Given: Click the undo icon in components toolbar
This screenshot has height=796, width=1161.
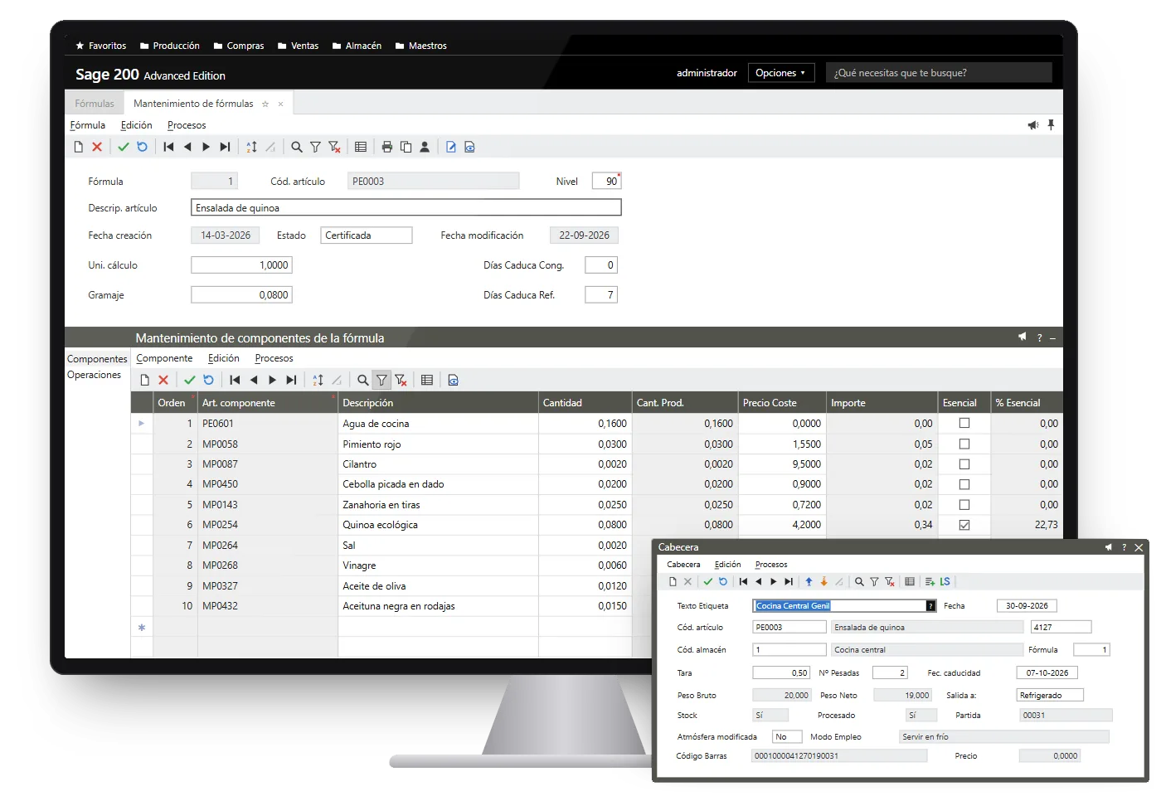Looking at the screenshot, I should [208, 380].
